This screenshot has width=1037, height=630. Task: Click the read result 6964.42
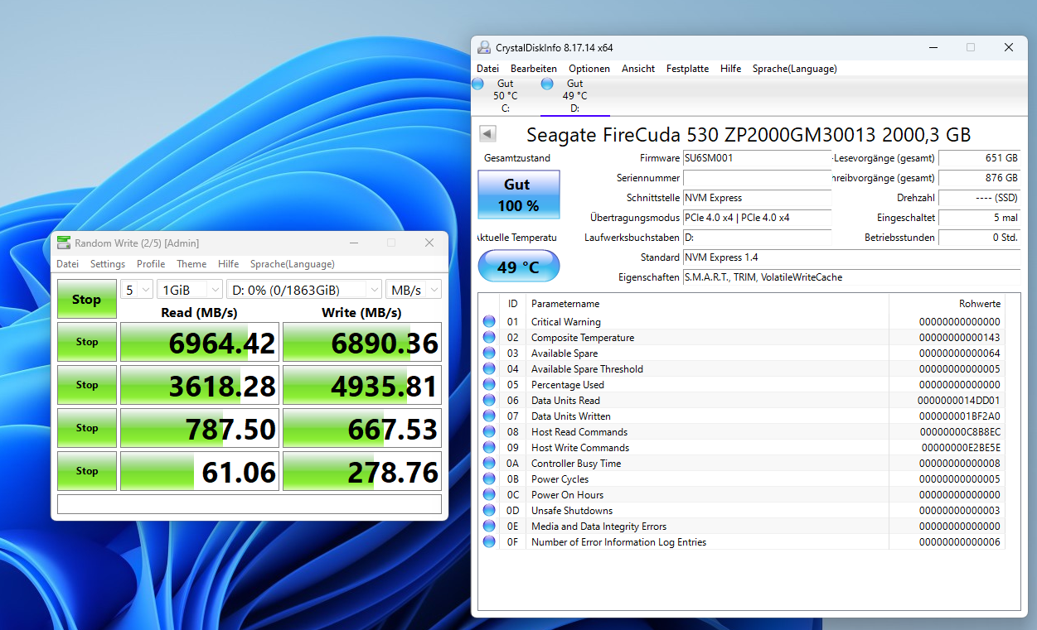(198, 343)
